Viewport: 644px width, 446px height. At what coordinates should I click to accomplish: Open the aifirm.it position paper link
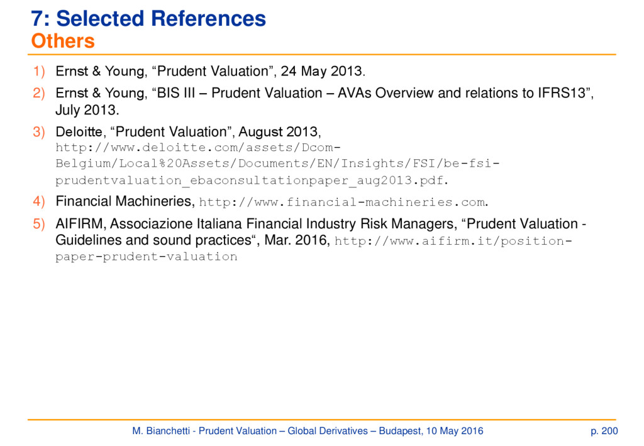coord(453,241)
